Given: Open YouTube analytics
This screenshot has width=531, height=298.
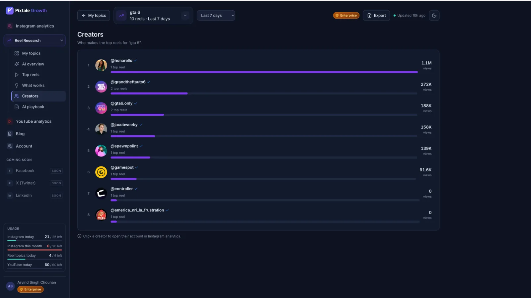Looking at the screenshot, I should (x=35, y=121).
